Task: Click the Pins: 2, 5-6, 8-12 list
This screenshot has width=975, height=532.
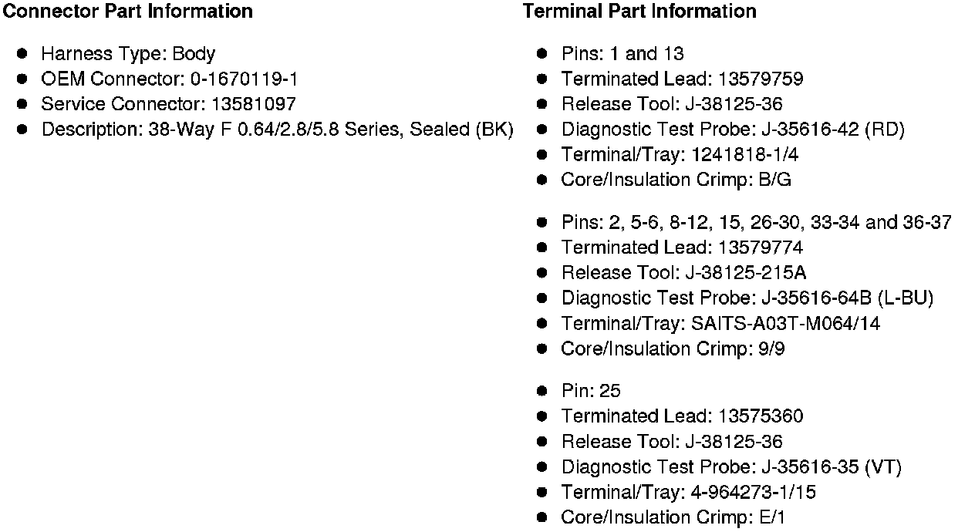Action: pos(756,223)
